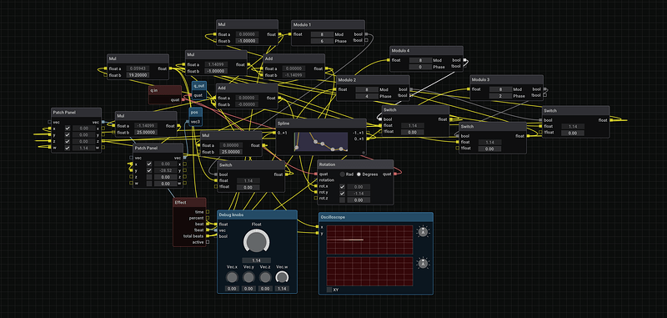Click the Phase field showing 2 in Modulo 3
The image size is (667, 318).
(500, 96)
